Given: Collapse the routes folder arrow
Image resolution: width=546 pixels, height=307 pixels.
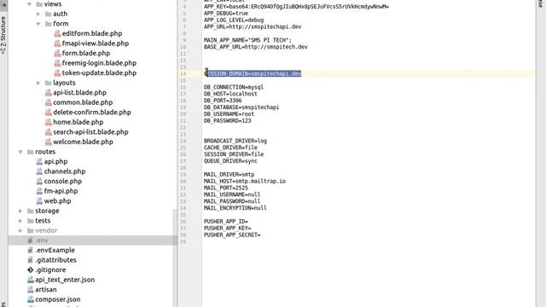Looking at the screenshot, I should (20, 152).
